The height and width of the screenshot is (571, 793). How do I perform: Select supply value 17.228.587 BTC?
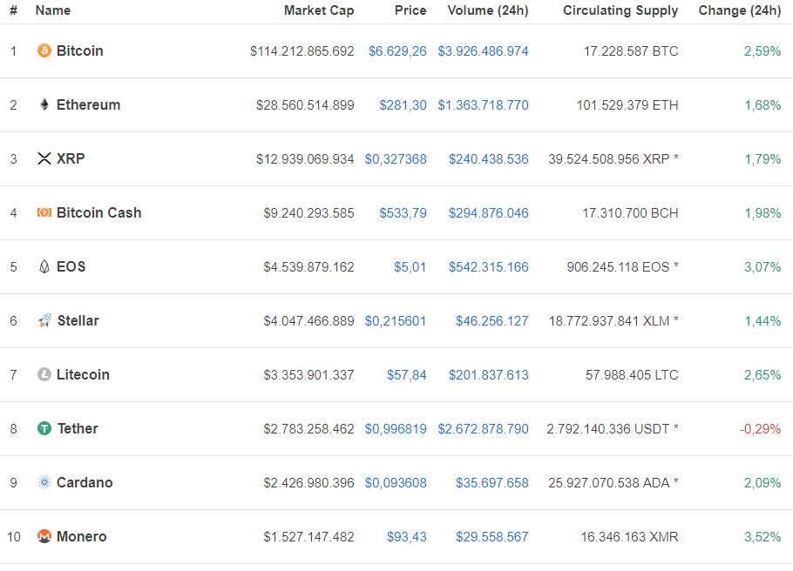(631, 51)
